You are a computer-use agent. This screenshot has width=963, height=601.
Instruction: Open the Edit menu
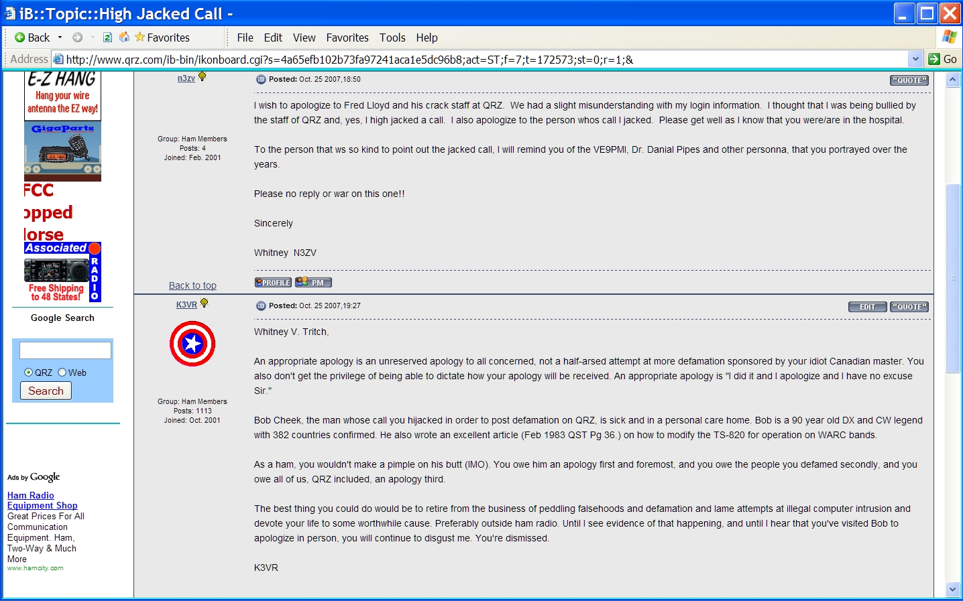[273, 38]
